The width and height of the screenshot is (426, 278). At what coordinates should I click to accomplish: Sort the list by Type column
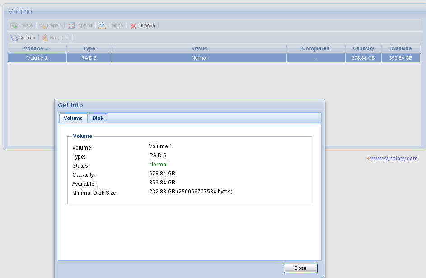coord(89,48)
